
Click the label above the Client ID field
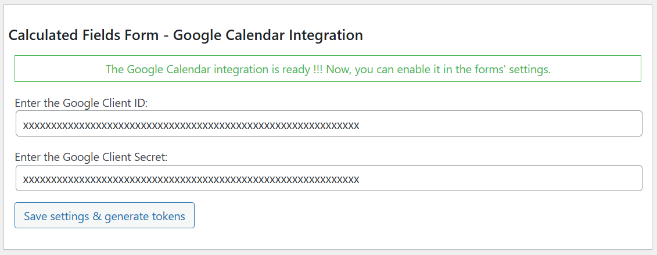click(x=82, y=103)
